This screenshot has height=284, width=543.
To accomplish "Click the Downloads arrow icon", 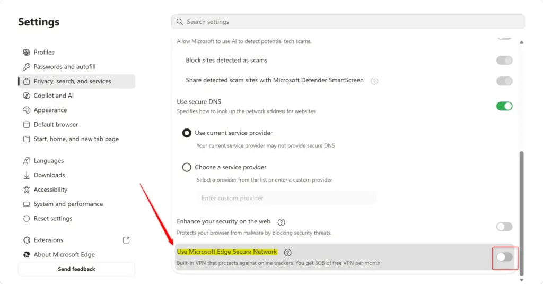I will coord(27,175).
